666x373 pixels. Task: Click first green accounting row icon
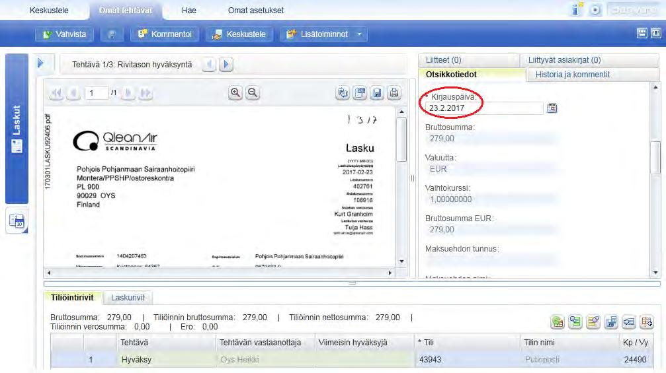558,322
